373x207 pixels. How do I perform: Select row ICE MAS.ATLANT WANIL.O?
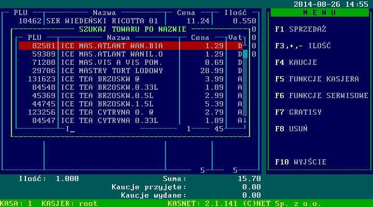[x=131, y=54]
